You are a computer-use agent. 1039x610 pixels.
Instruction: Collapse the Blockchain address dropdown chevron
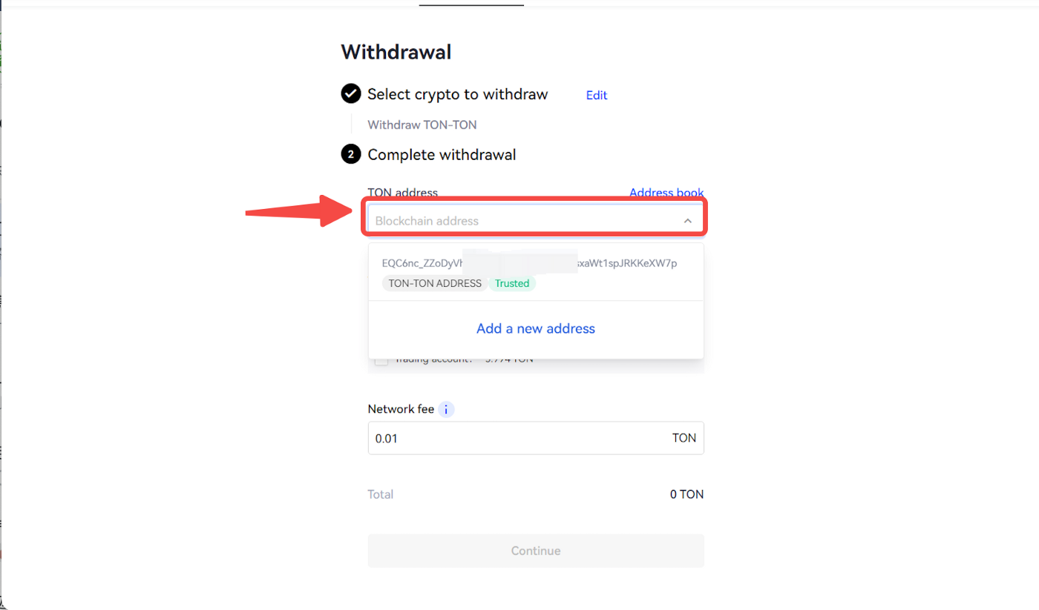click(x=688, y=221)
